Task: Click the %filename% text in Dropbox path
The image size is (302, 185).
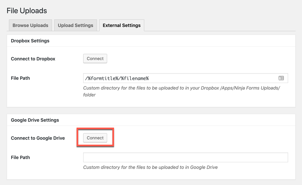Action: (135, 78)
